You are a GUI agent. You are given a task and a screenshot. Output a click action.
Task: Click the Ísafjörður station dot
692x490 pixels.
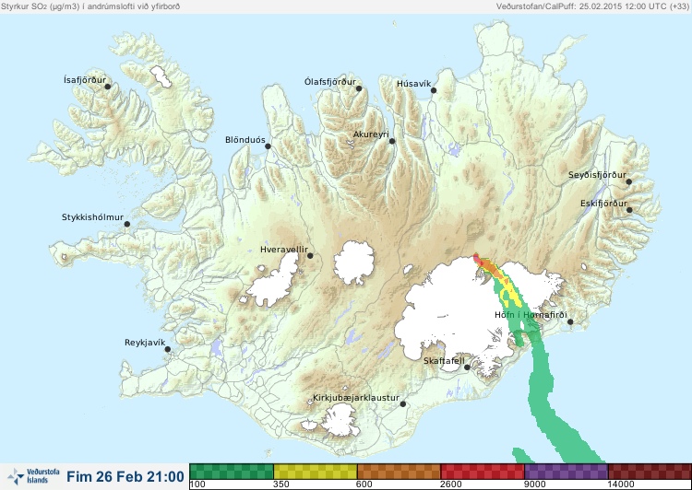tap(107, 87)
